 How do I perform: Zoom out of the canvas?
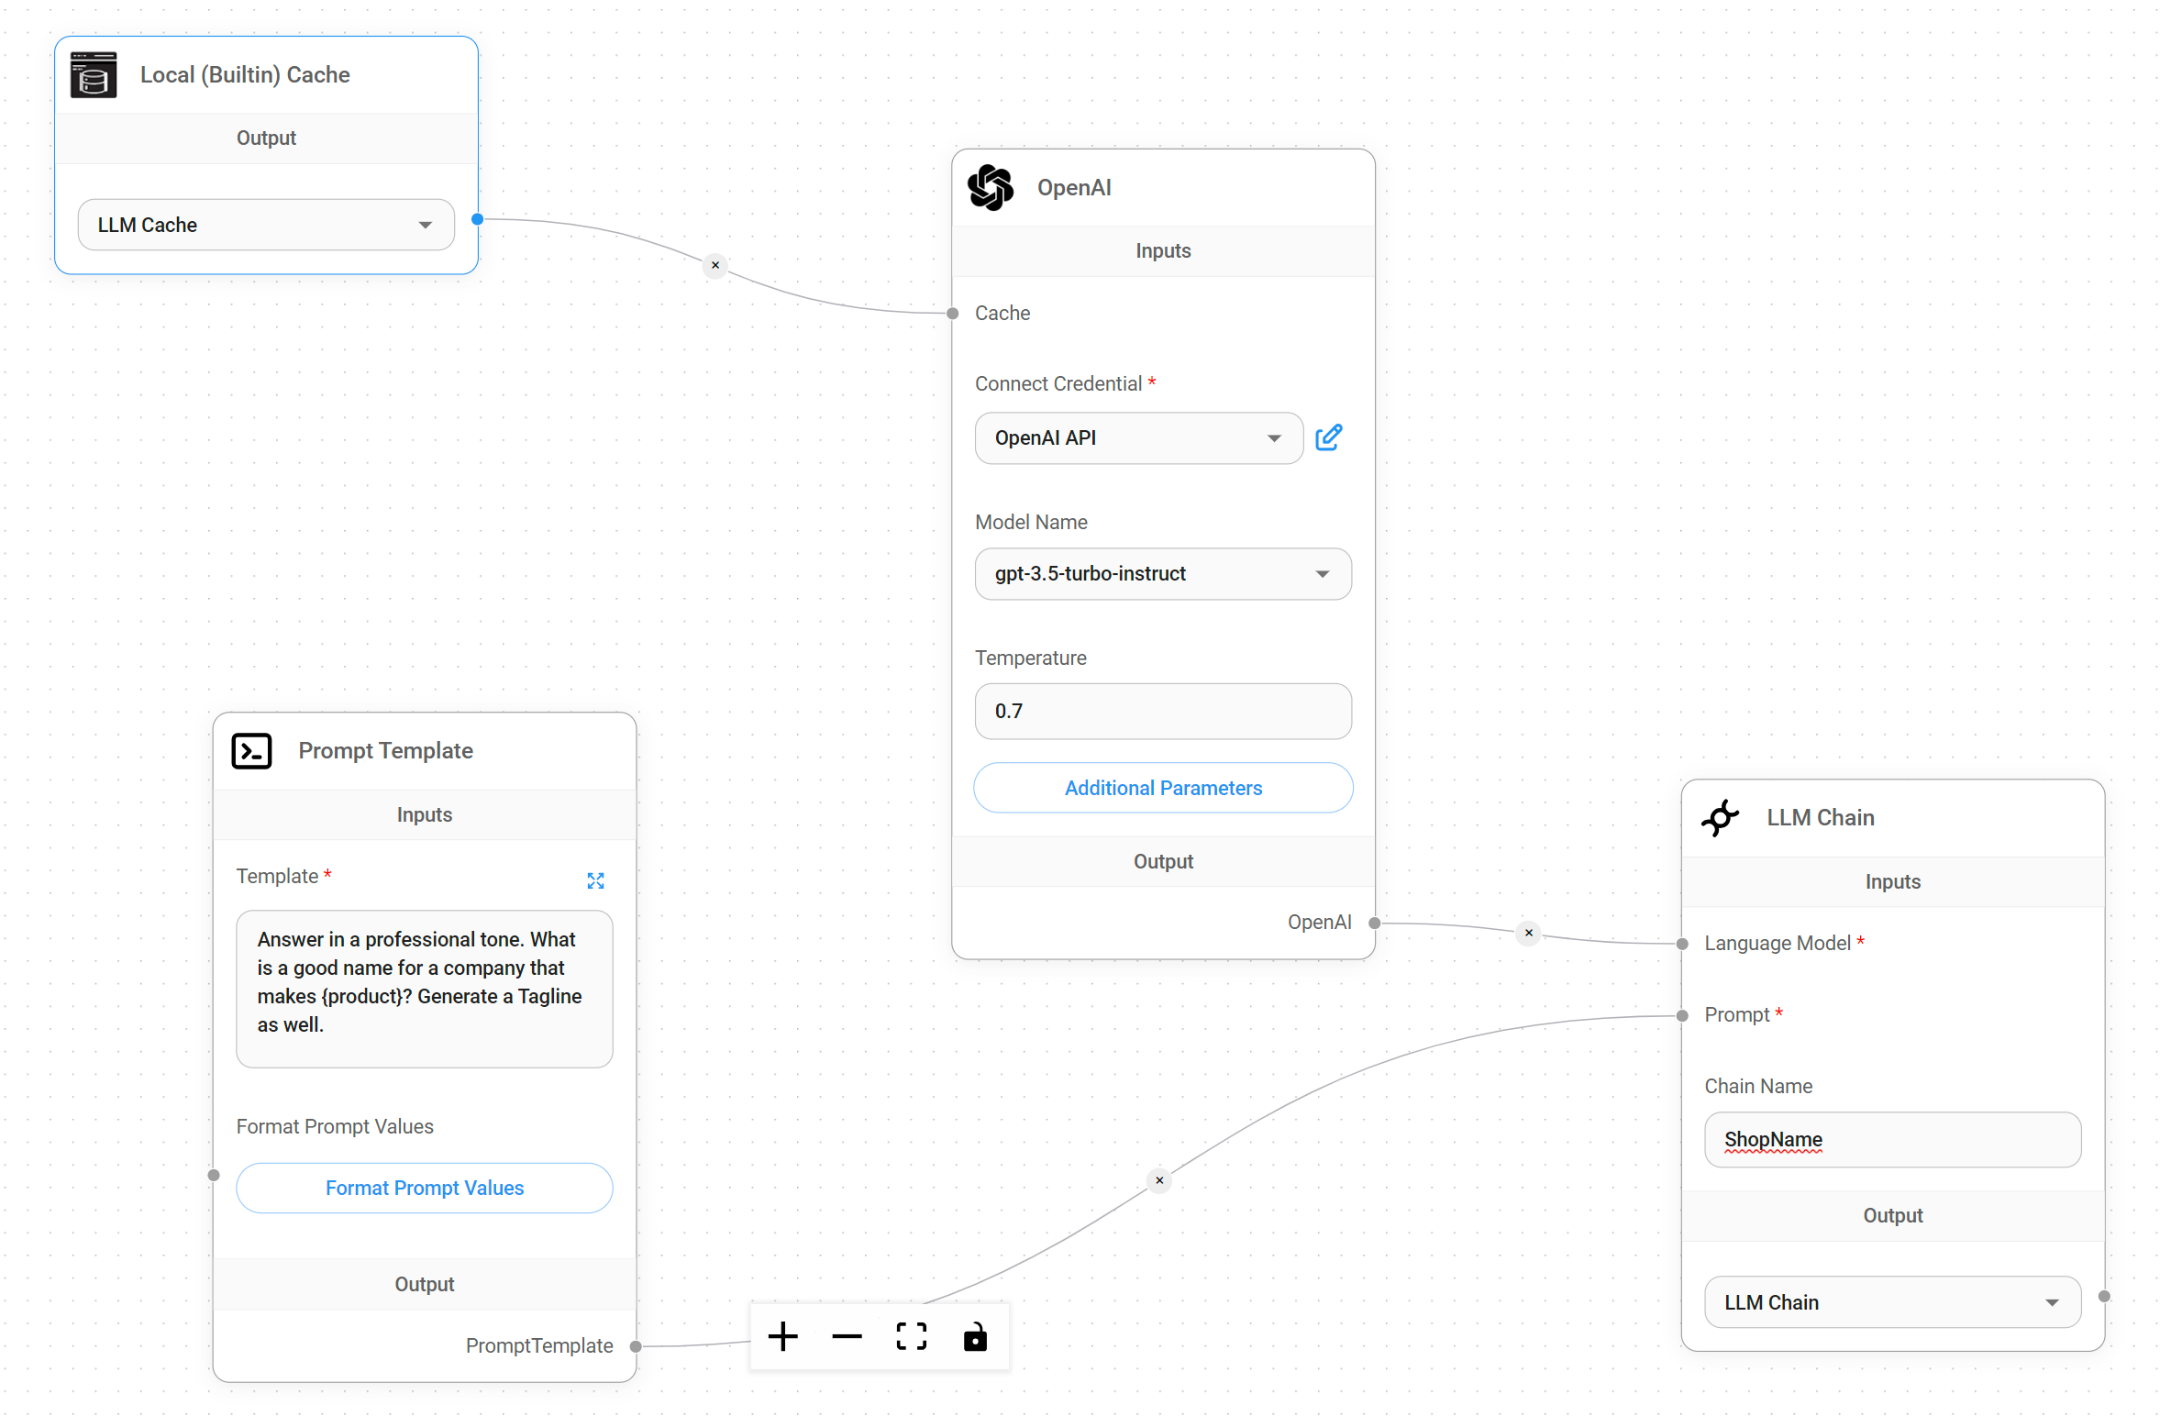pyautogui.click(x=847, y=1336)
